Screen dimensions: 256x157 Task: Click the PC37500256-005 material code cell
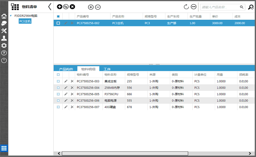click(x=88, y=94)
